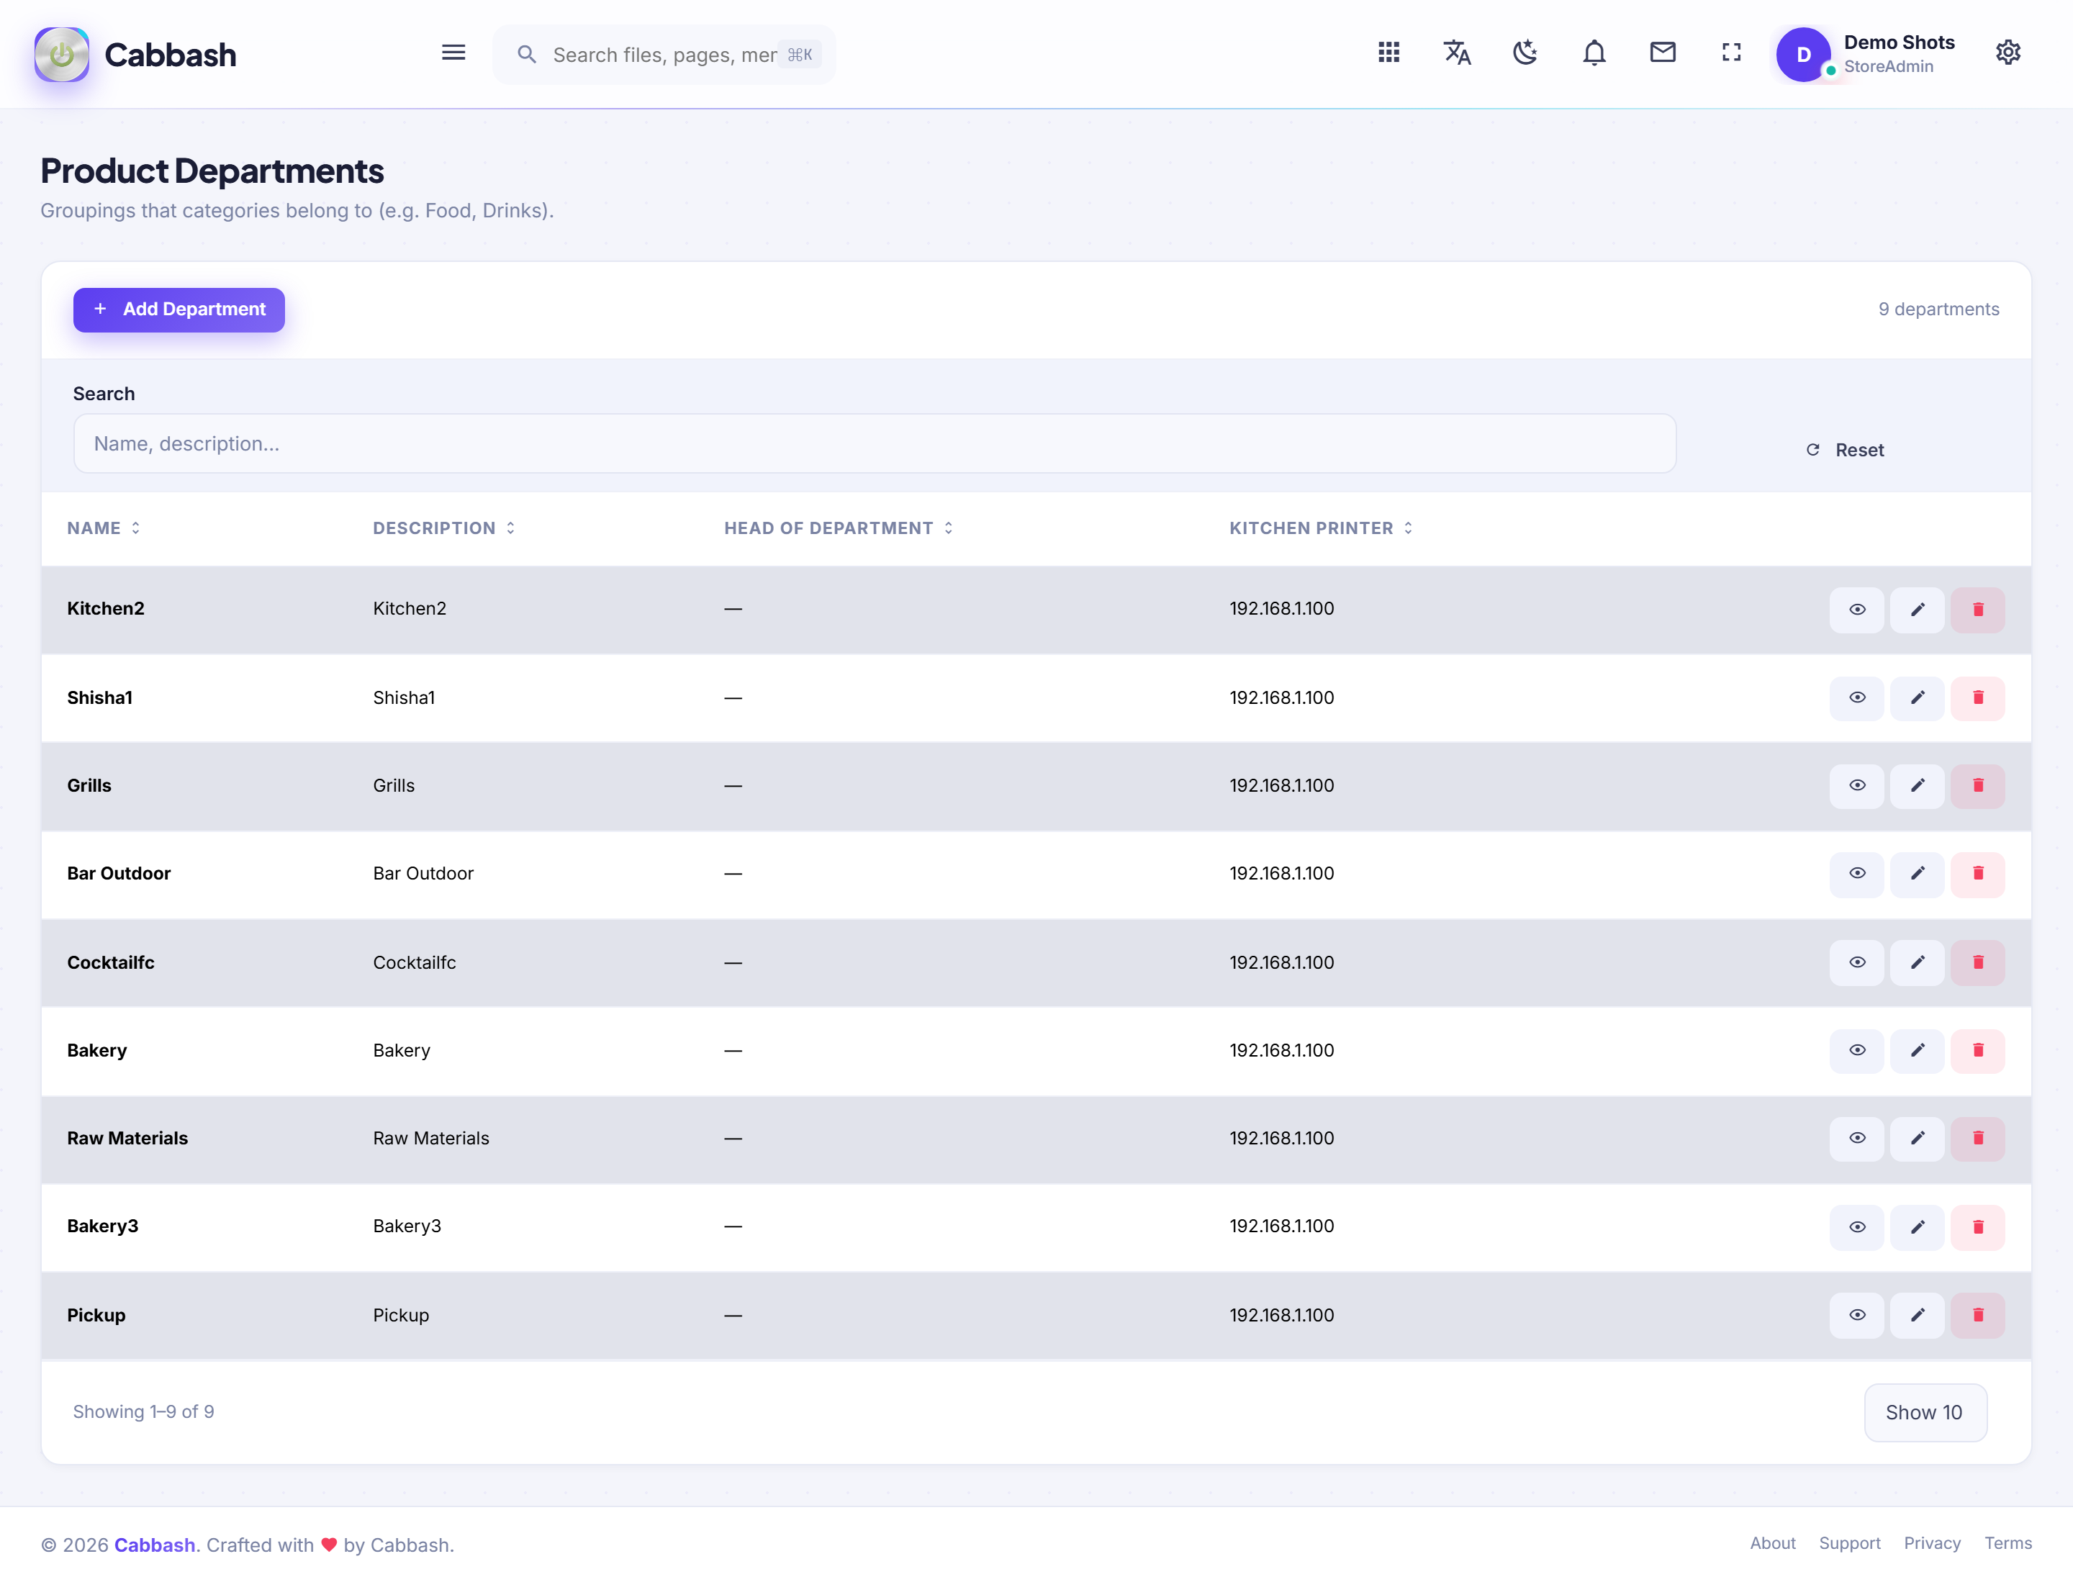This screenshot has width=2073, height=1582.
Task: Delete the Kitchen2 department
Action: tap(1977, 610)
